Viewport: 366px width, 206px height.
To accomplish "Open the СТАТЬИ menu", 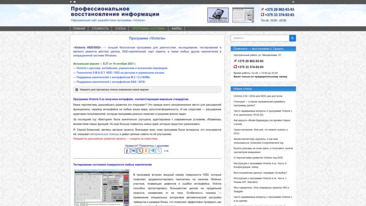I will click(120, 29).
